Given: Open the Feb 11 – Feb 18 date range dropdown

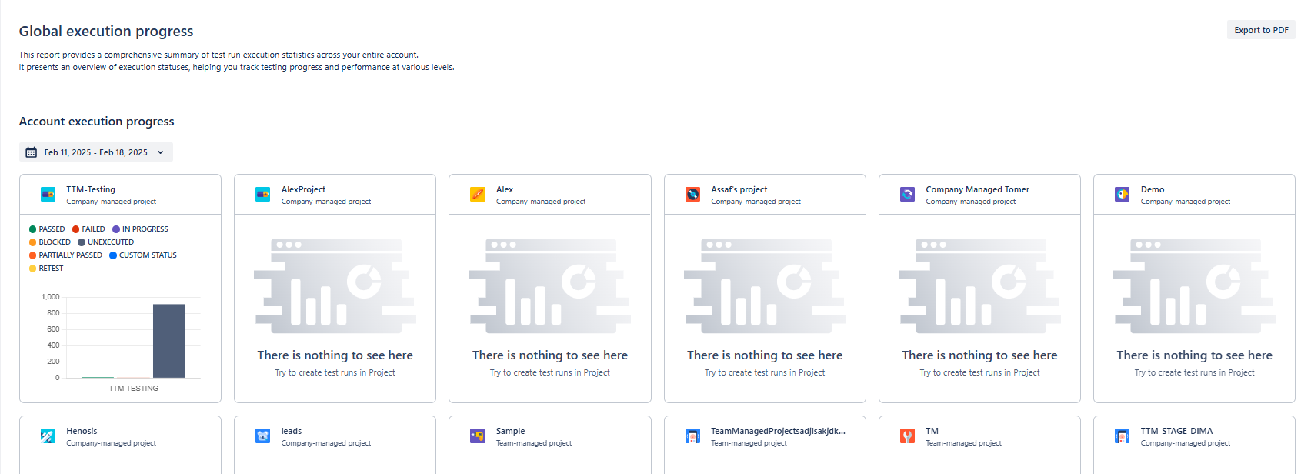Looking at the screenshot, I should tap(95, 152).
